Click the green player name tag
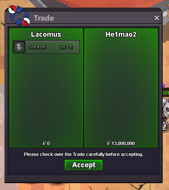This screenshot has width=169, height=190. [x=166, y=93]
